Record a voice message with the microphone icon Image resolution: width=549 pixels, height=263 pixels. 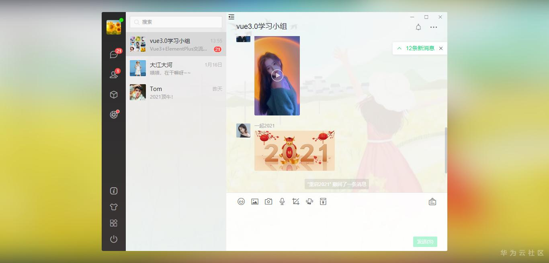[x=282, y=201]
